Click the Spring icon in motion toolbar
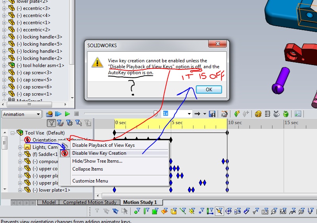The height and width of the screenshot is (223, 317). click(267, 114)
